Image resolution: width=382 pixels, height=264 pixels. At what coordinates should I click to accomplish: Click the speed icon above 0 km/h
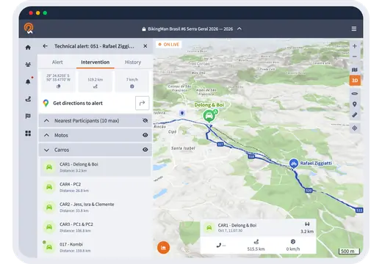click(293, 241)
